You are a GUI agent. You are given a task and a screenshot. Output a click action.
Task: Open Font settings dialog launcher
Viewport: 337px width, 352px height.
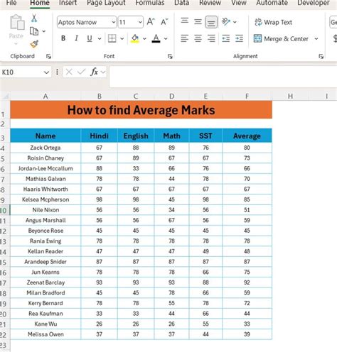click(170, 56)
